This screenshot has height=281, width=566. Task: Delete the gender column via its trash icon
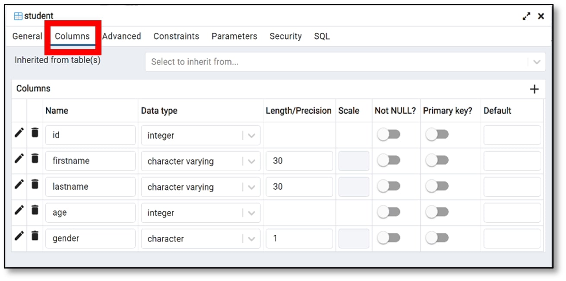[35, 236]
